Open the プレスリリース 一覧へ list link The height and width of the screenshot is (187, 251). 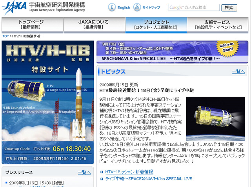[84, 172]
